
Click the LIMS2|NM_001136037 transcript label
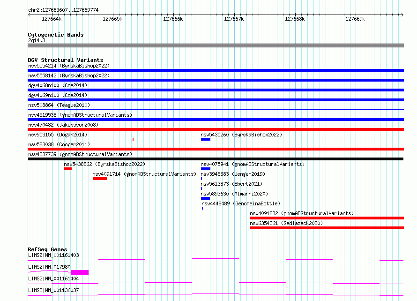pyautogui.click(x=53, y=290)
